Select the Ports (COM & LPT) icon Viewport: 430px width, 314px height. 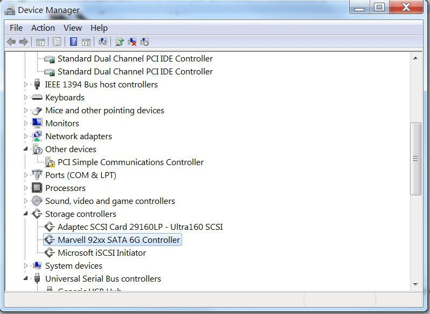click(37, 175)
